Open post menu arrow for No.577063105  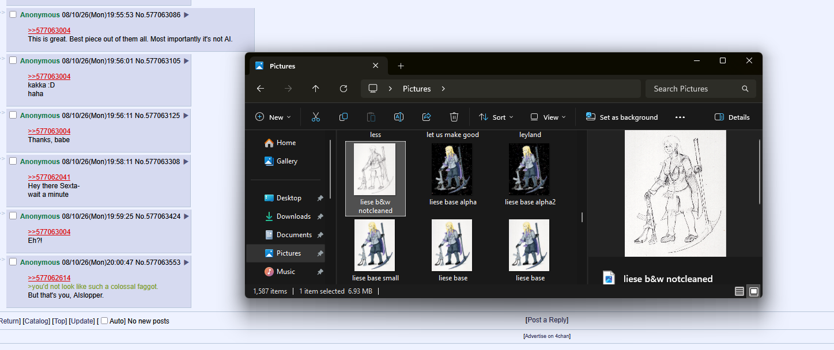pyautogui.click(x=186, y=61)
